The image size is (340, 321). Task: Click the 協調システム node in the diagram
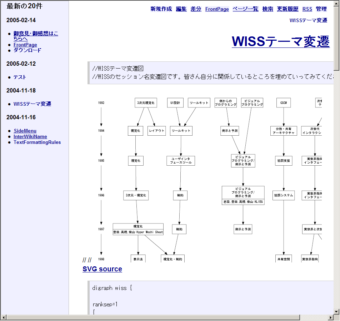pyautogui.click(x=284, y=195)
